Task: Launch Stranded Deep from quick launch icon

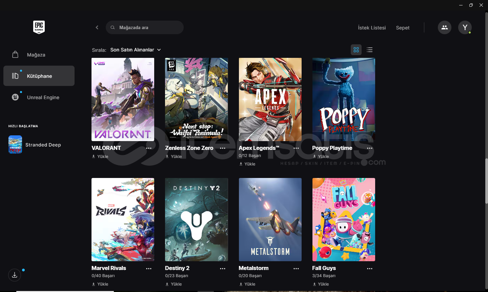Action: (x=15, y=144)
